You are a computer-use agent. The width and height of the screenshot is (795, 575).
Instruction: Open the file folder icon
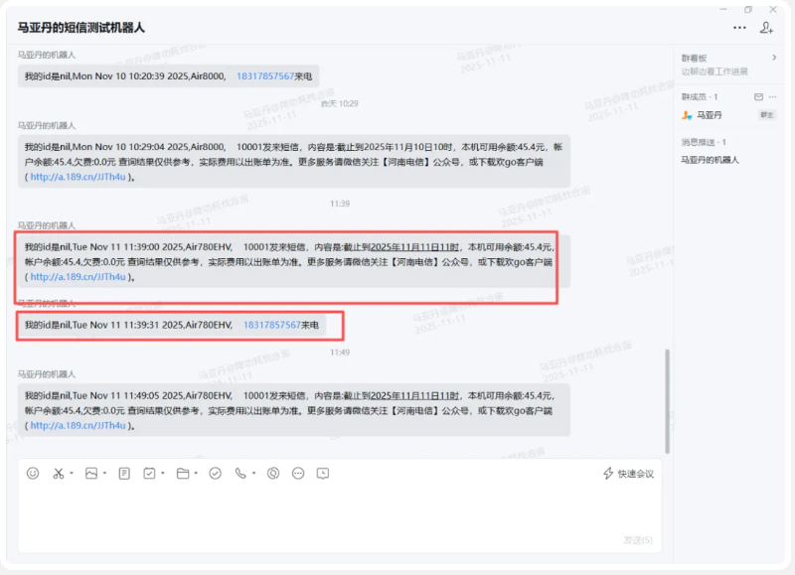pyautogui.click(x=183, y=473)
